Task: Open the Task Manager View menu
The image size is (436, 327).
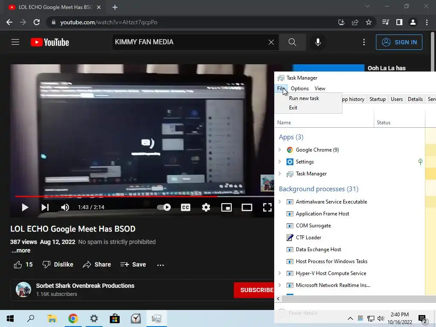Action: click(320, 89)
